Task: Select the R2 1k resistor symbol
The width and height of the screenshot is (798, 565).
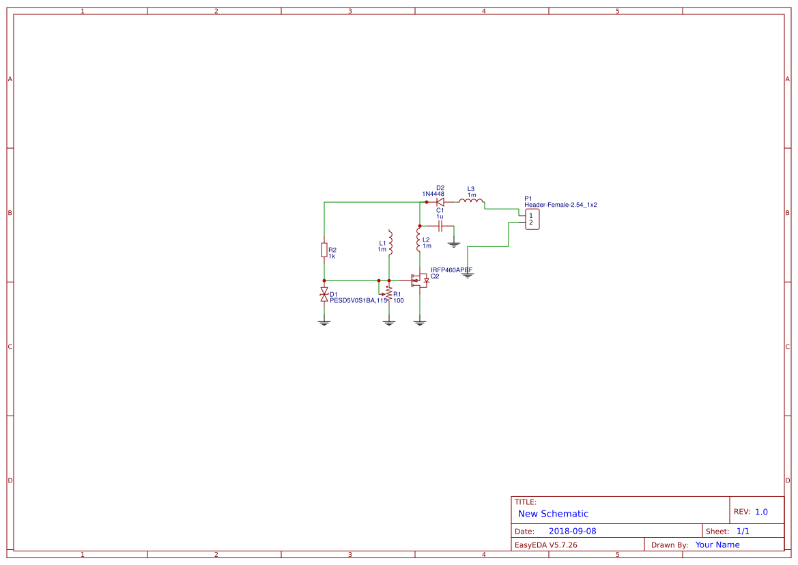Action: [x=324, y=250]
